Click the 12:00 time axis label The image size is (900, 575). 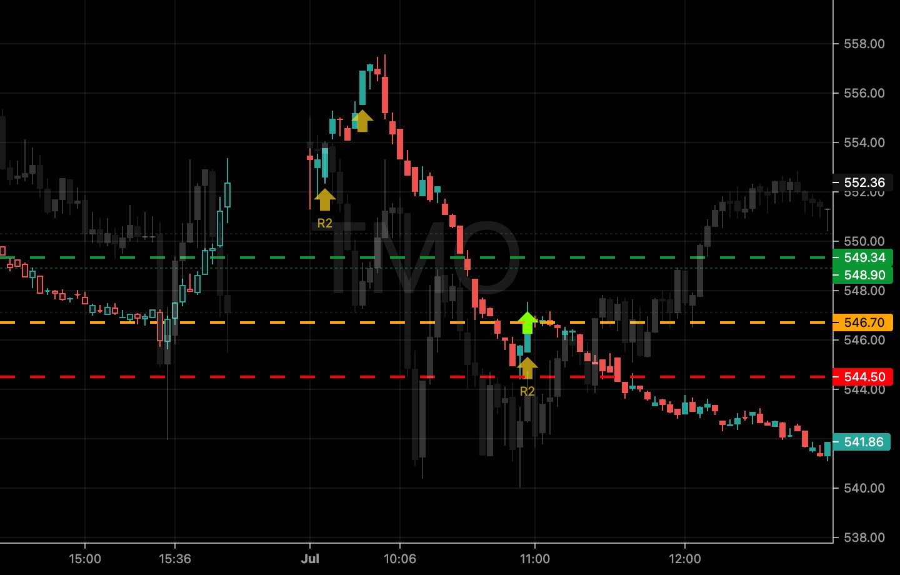coord(684,559)
